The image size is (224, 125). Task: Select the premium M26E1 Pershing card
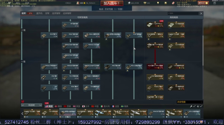[155, 88]
